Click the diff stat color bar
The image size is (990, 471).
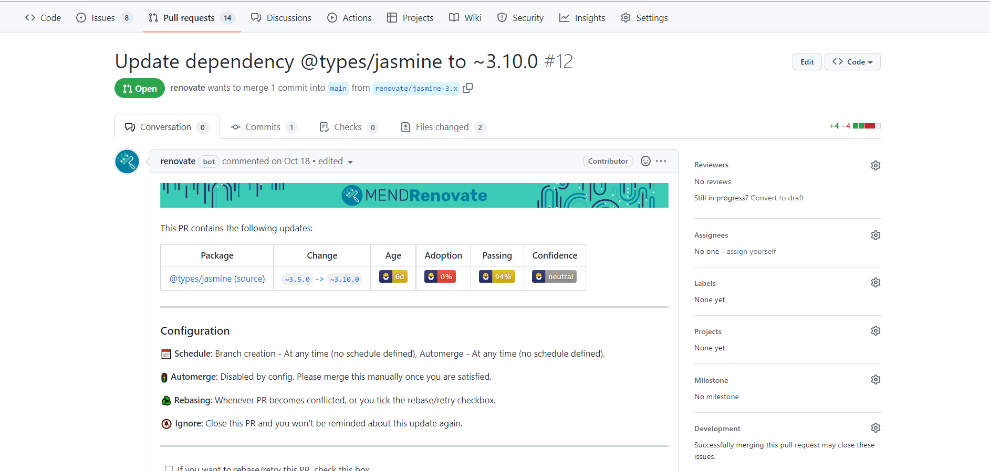pyautogui.click(x=867, y=126)
